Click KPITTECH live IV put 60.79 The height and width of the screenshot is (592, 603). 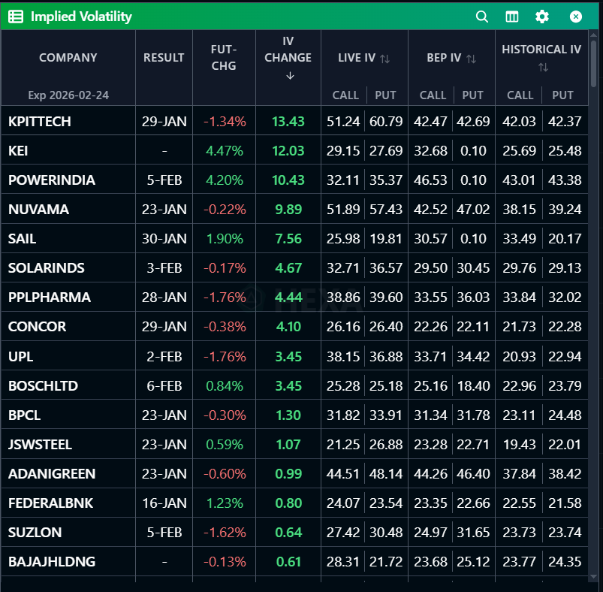tap(386, 122)
